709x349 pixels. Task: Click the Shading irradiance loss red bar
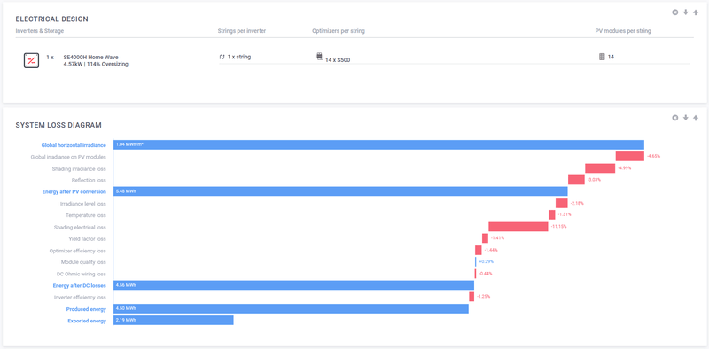(600, 168)
